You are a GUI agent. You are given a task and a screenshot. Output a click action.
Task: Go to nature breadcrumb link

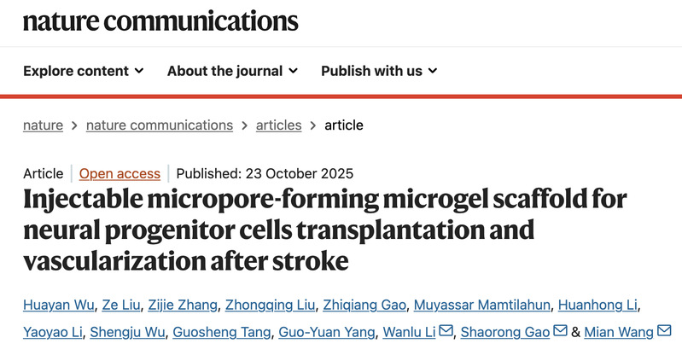pos(43,125)
